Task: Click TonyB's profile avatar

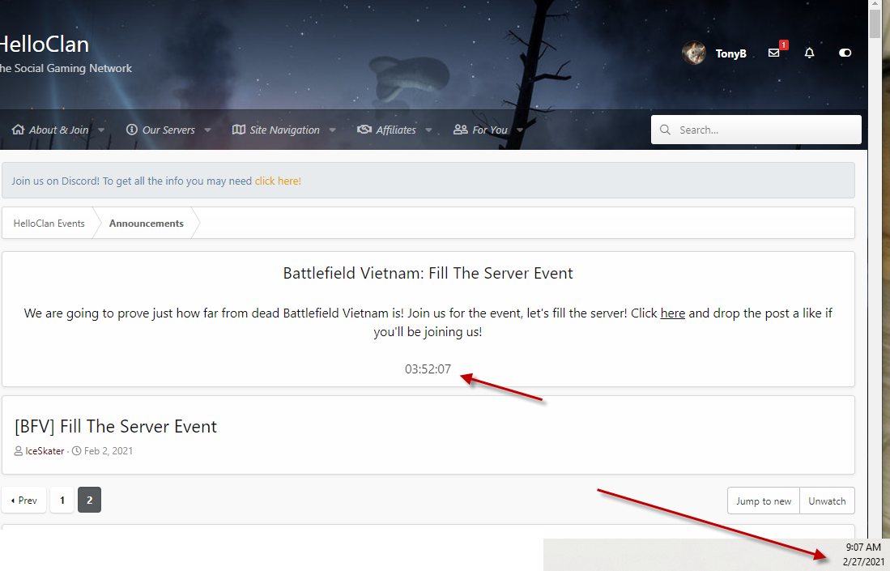Action: click(694, 53)
